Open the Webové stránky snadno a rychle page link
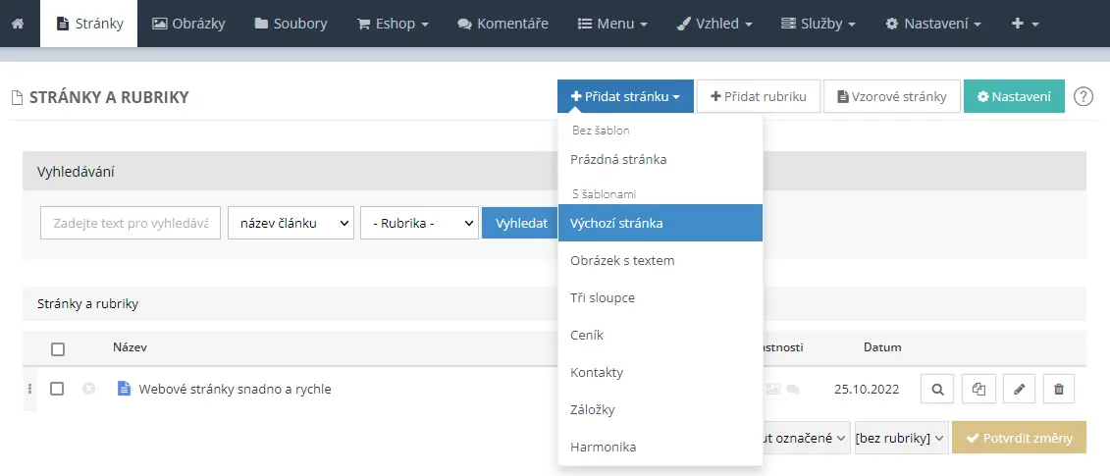Viewport: 1110px width, 476px height. coord(235,389)
